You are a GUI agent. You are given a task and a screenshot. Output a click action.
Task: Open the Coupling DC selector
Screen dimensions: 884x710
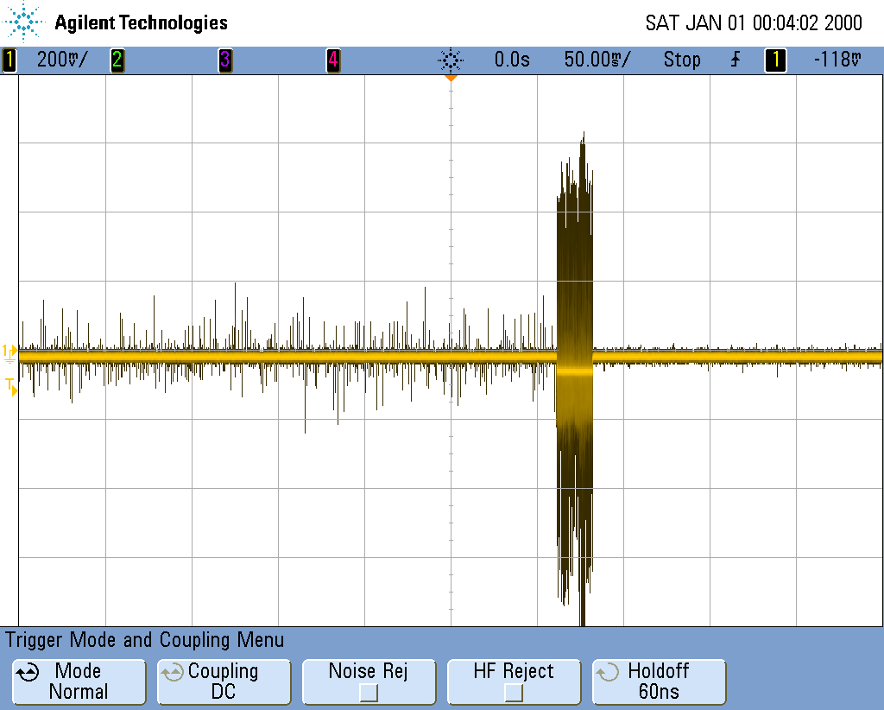point(223,681)
